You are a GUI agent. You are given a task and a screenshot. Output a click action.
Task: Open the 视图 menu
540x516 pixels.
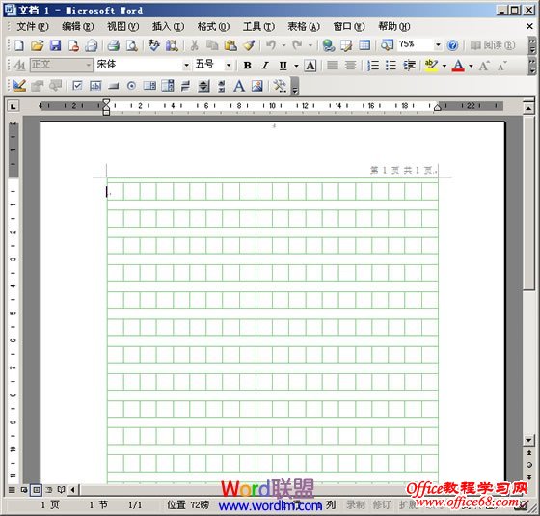[123, 27]
